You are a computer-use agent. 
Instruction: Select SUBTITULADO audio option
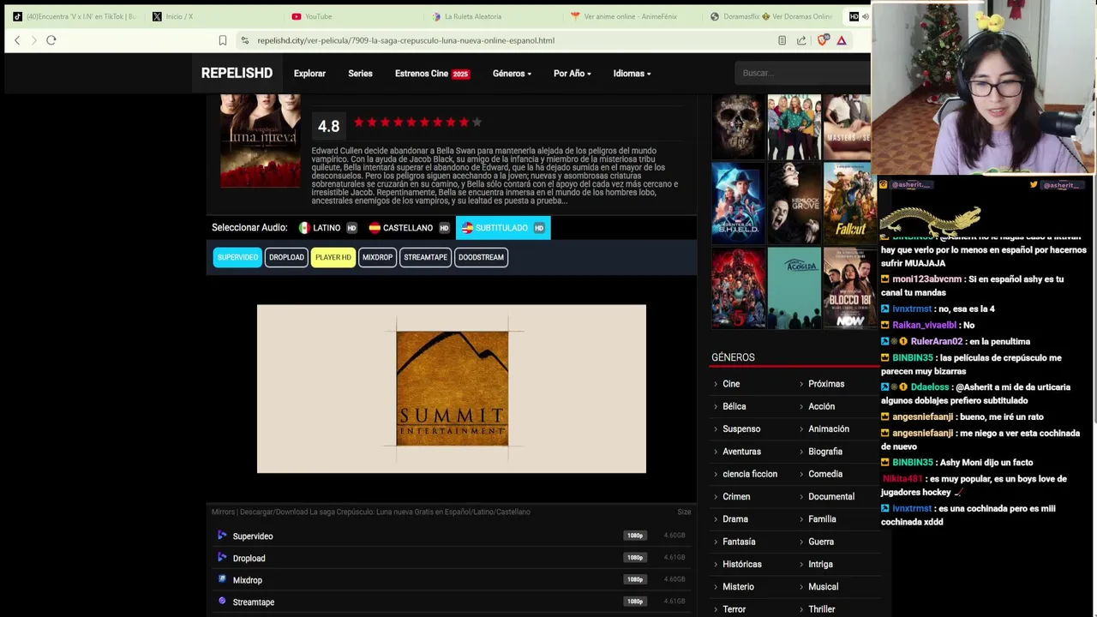click(x=503, y=228)
